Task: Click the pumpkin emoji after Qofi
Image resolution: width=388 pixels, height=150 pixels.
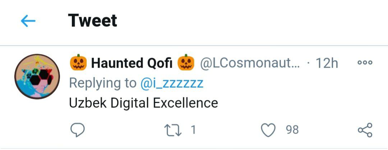Action: click(x=186, y=63)
